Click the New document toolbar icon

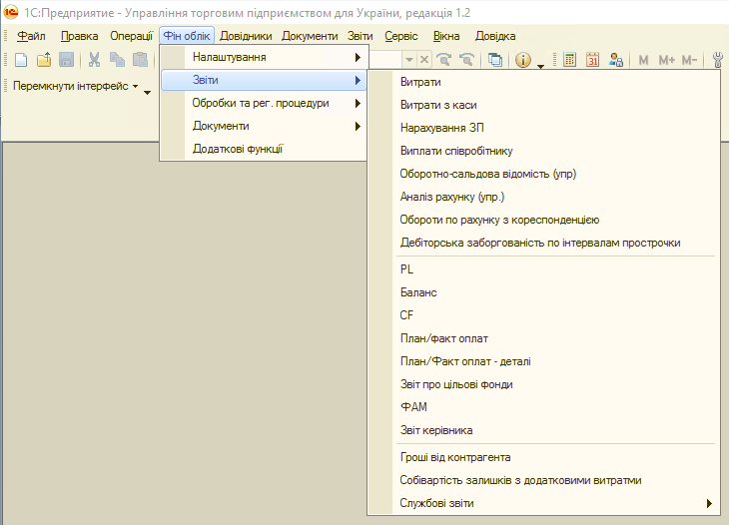click(x=21, y=60)
